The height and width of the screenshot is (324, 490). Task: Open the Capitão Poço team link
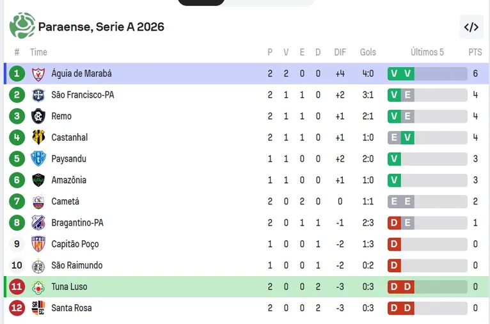point(75,244)
